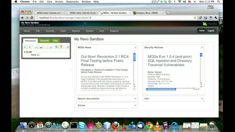Viewport: 235px width, 132px height.
Task: Click the Logout button
Action: click(211, 31)
